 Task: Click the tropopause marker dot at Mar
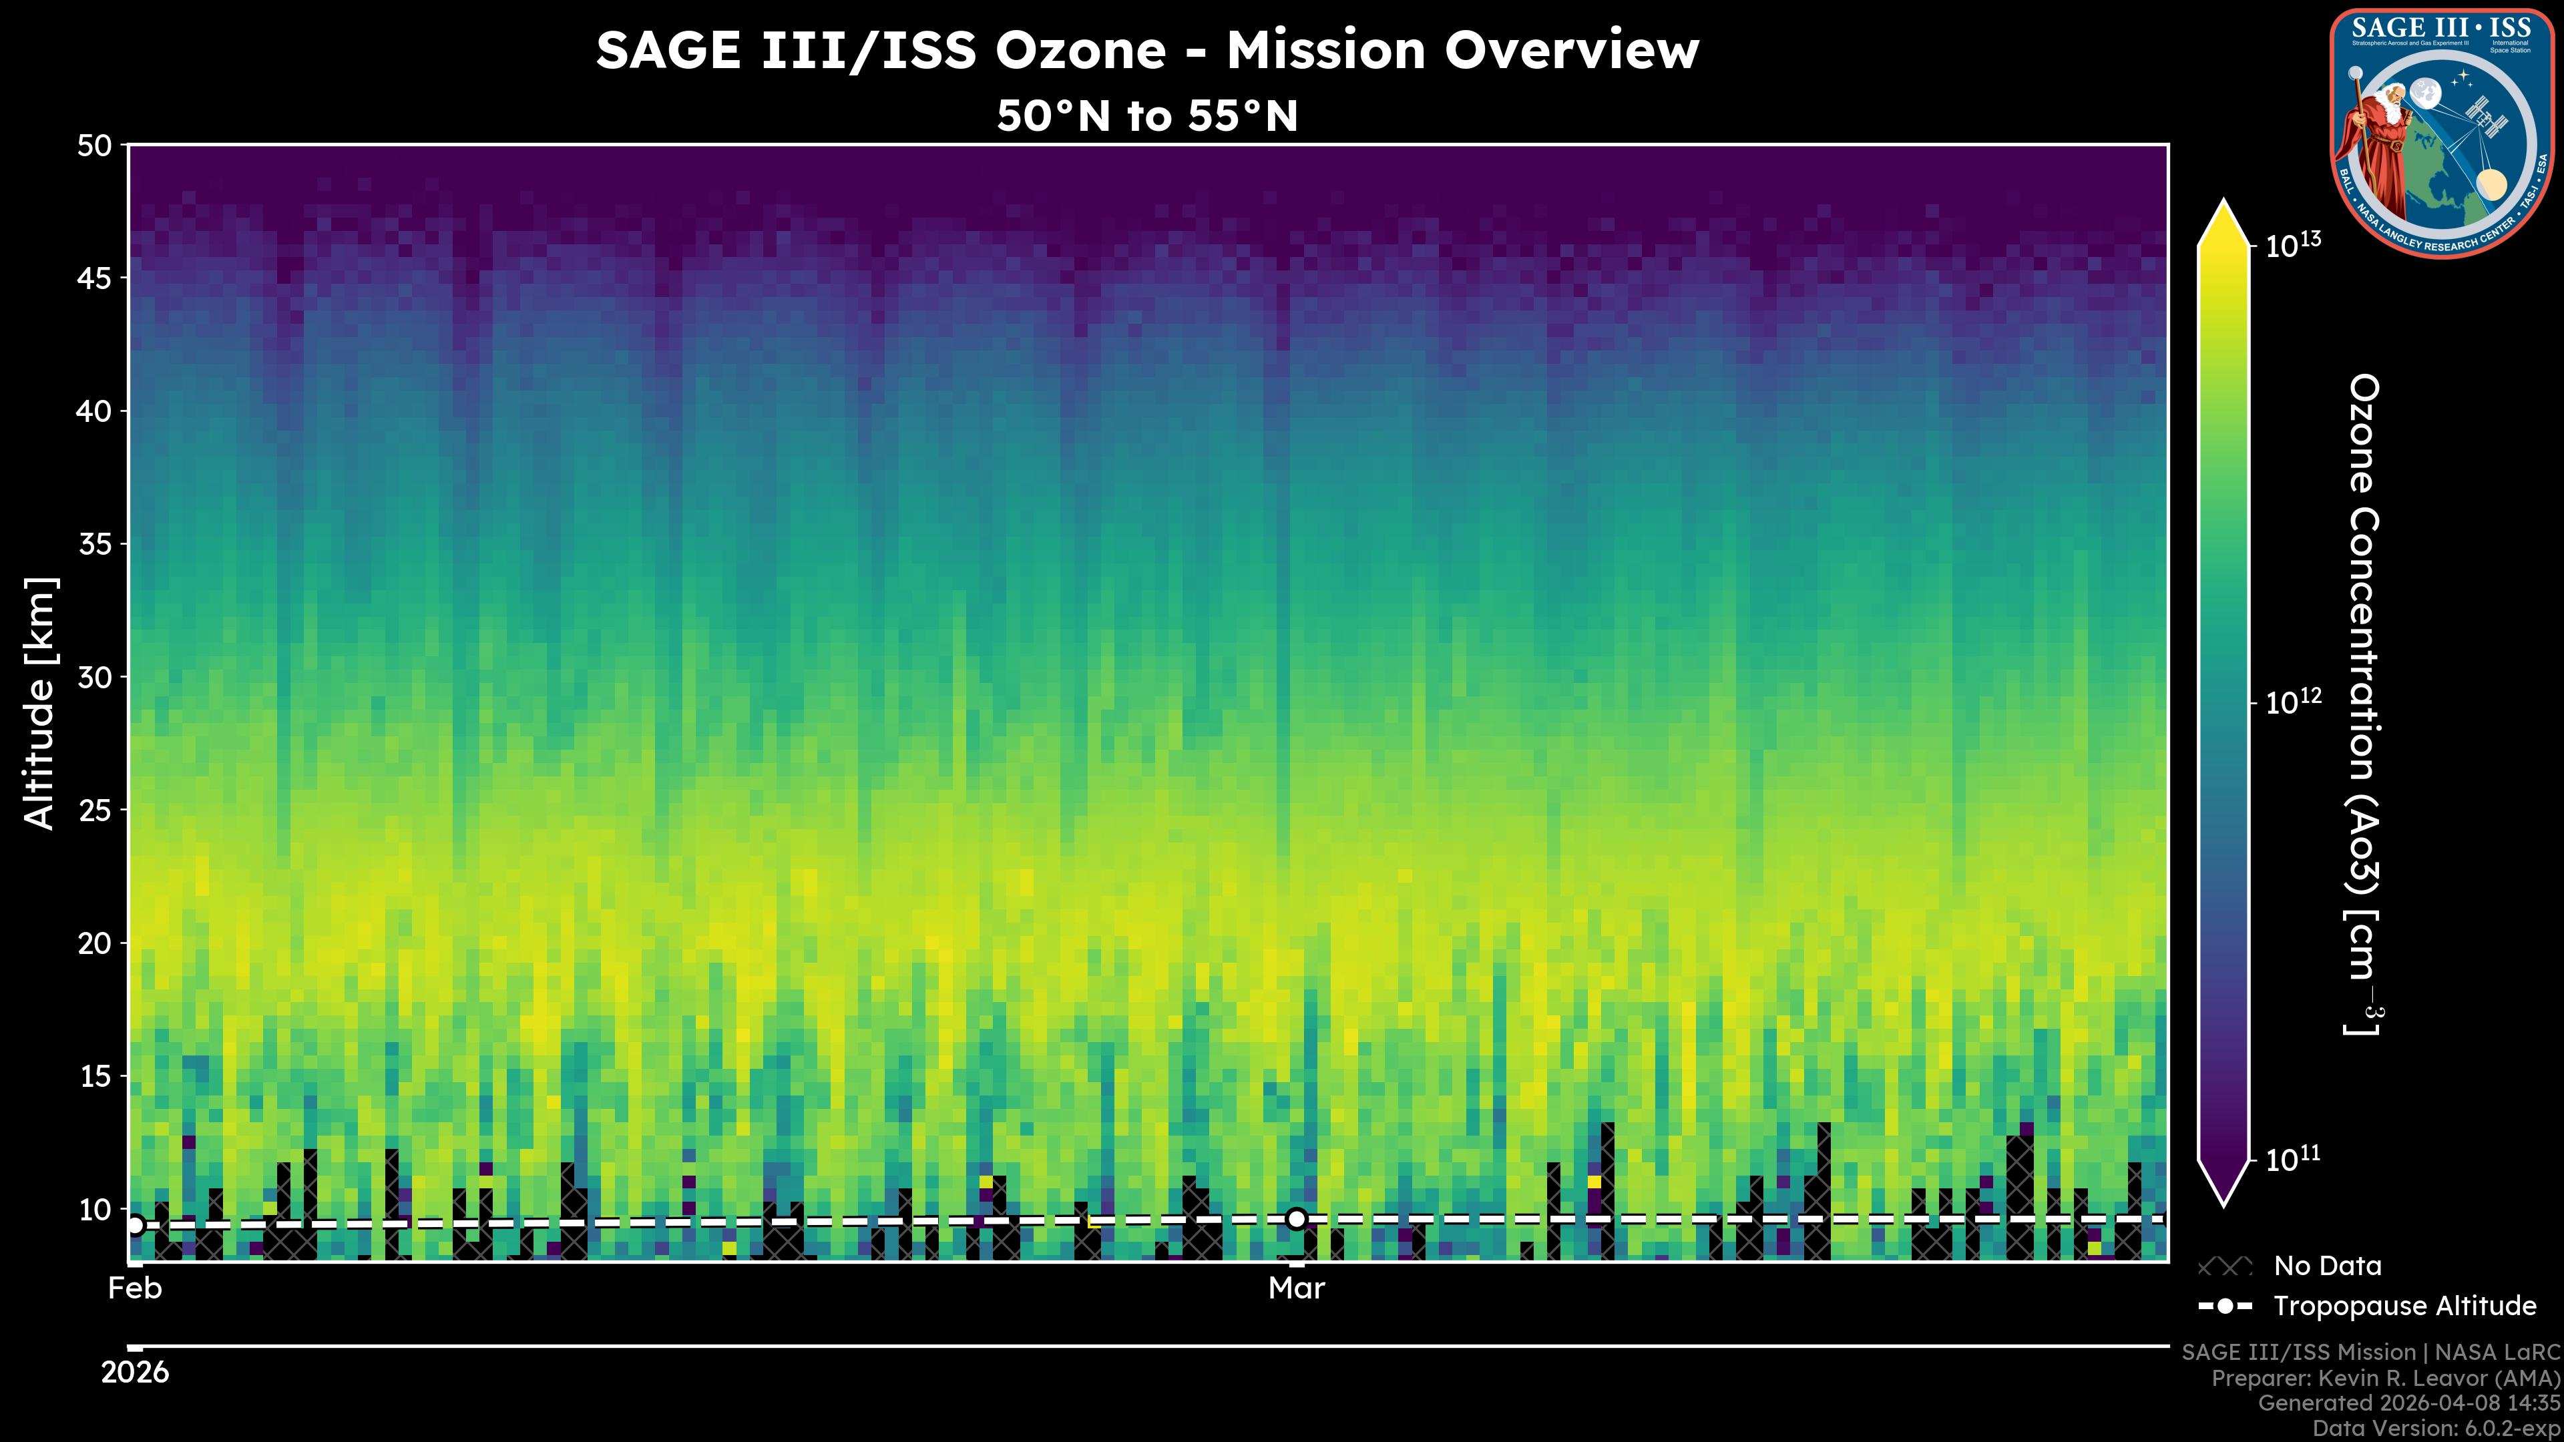point(1296,1219)
